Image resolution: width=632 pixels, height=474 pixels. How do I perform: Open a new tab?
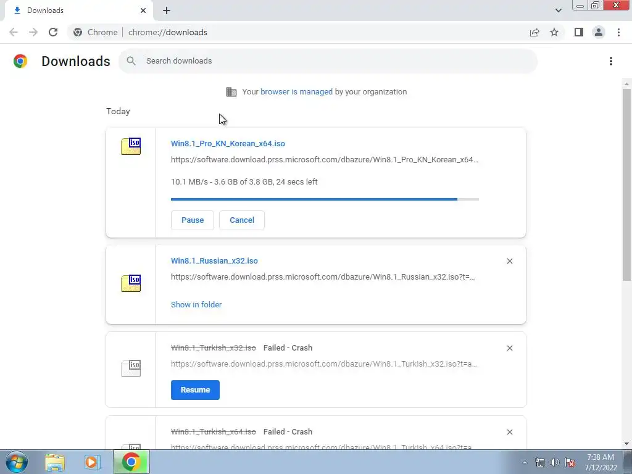click(x=167, y=10)
